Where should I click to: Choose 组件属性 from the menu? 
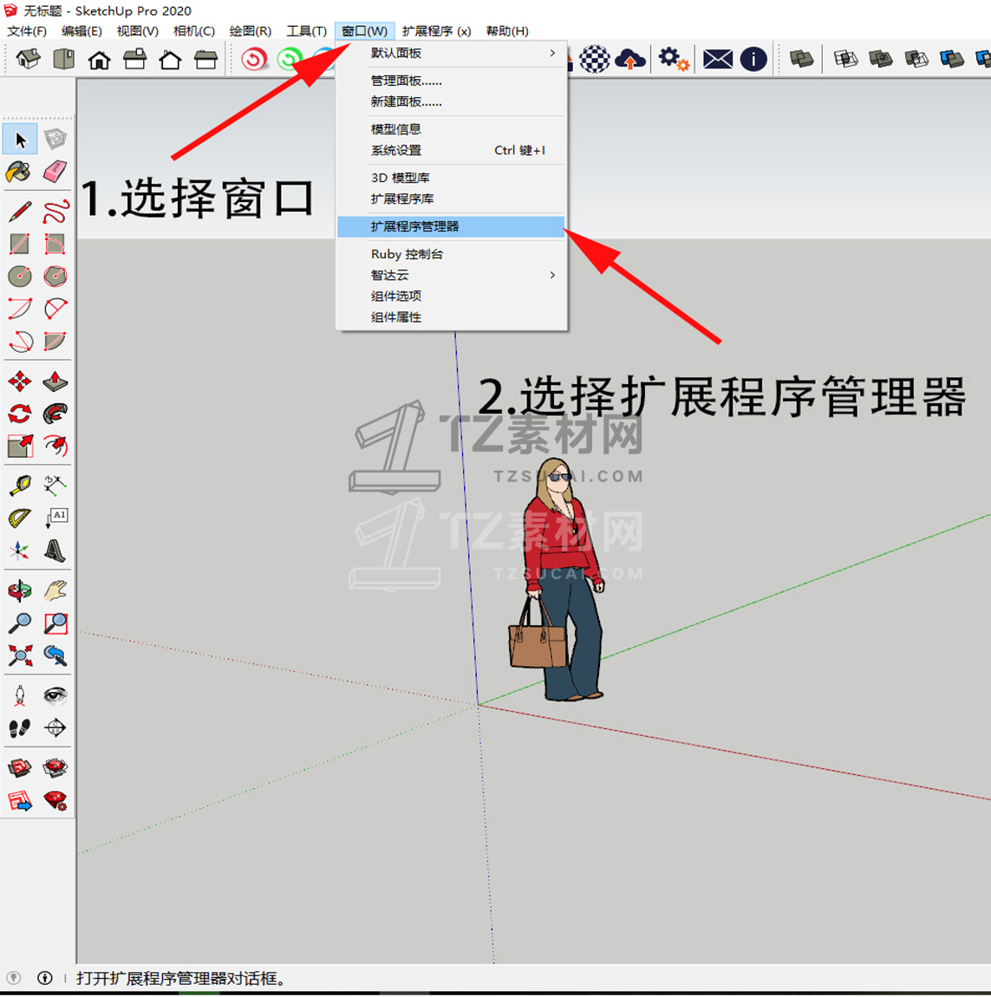452,317
